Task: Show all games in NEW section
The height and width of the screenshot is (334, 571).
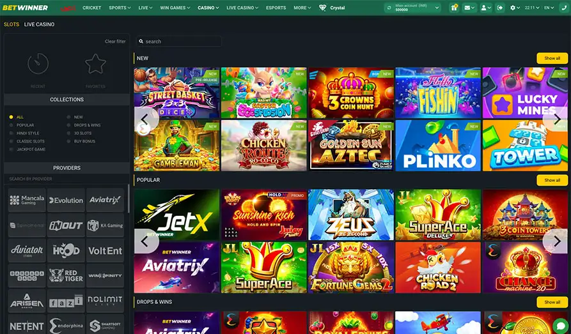Action: [x=552, y=58]
